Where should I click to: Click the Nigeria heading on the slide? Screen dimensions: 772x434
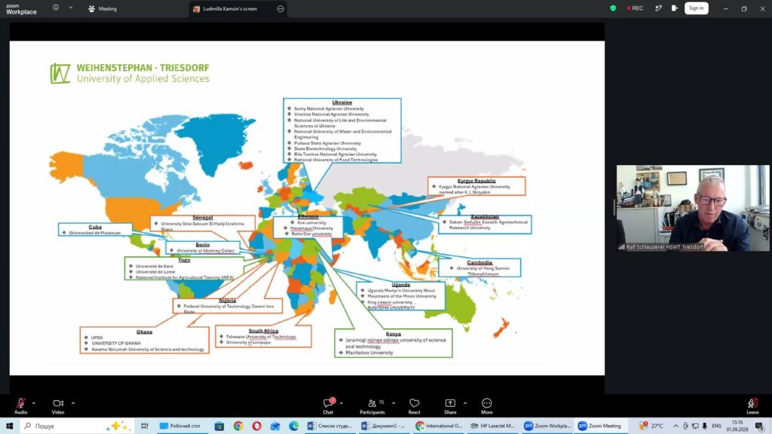(227, 300)
